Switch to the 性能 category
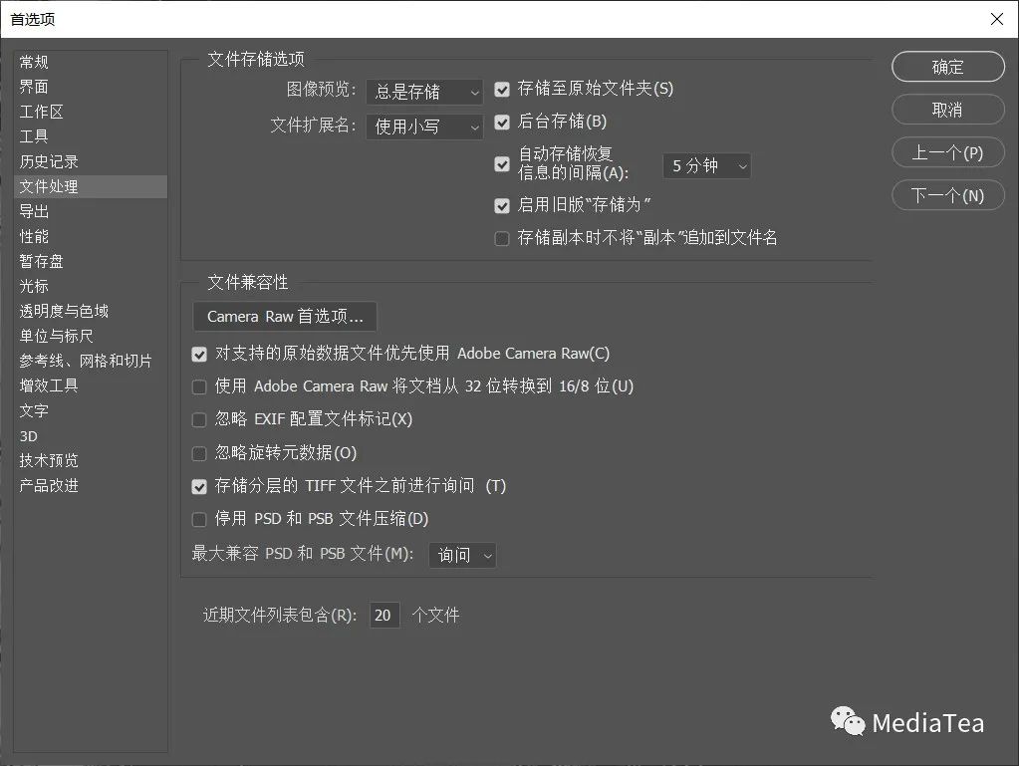The width and height of the screenshot is (1019, 766). pyautogui.click(x=91, y=236)
